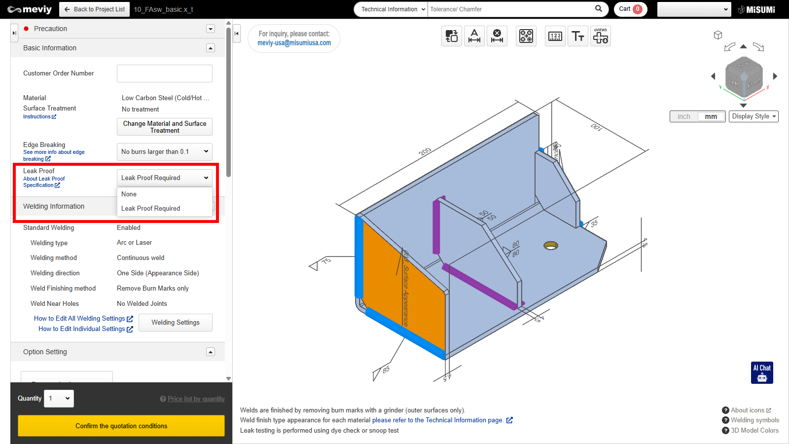Select None in Leak Proof list

(129, 194)
